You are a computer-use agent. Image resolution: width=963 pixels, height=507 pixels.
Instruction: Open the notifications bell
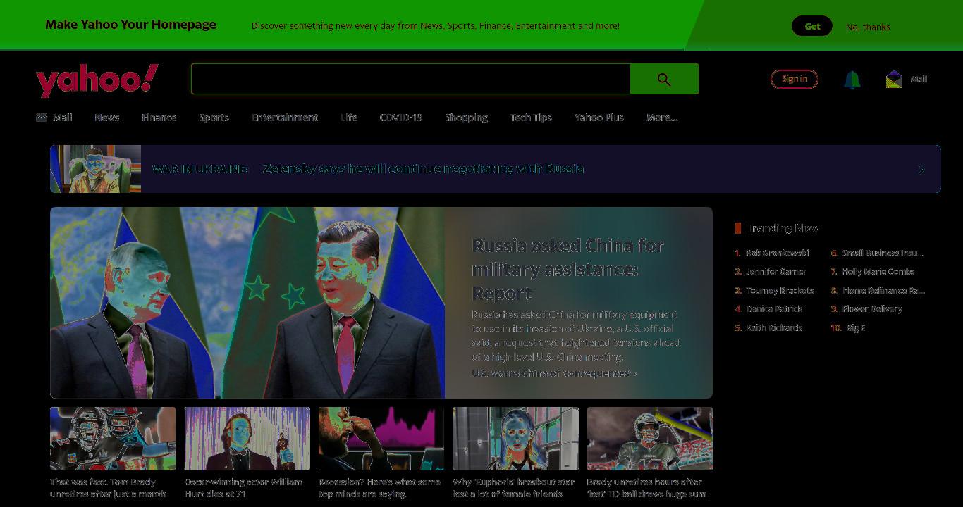[x=852, y=80]
